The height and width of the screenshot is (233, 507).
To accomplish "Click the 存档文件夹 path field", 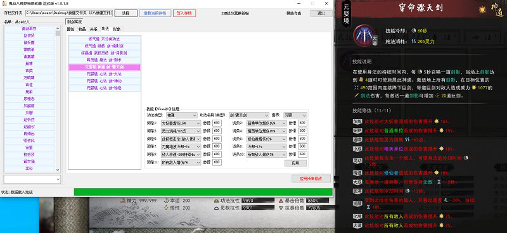I will click(x=69, y=13).
